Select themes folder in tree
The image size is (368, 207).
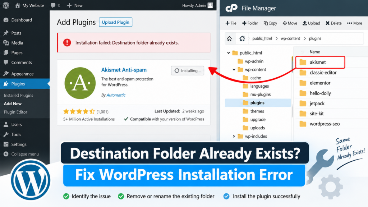pyautogui.click(x=253, y=111)
